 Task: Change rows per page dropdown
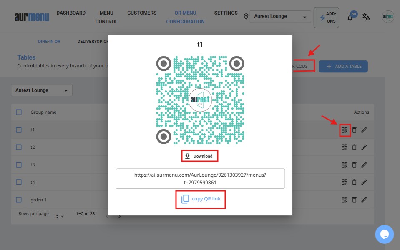point(60,216)
